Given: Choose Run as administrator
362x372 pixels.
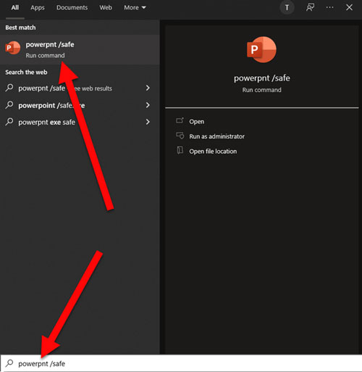Looking at the screenshot, I should tap(216, 136).
